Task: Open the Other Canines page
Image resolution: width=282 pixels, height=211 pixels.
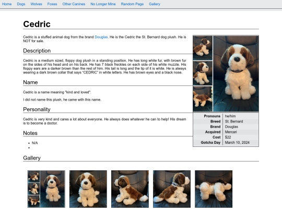Action: (74, 4)
